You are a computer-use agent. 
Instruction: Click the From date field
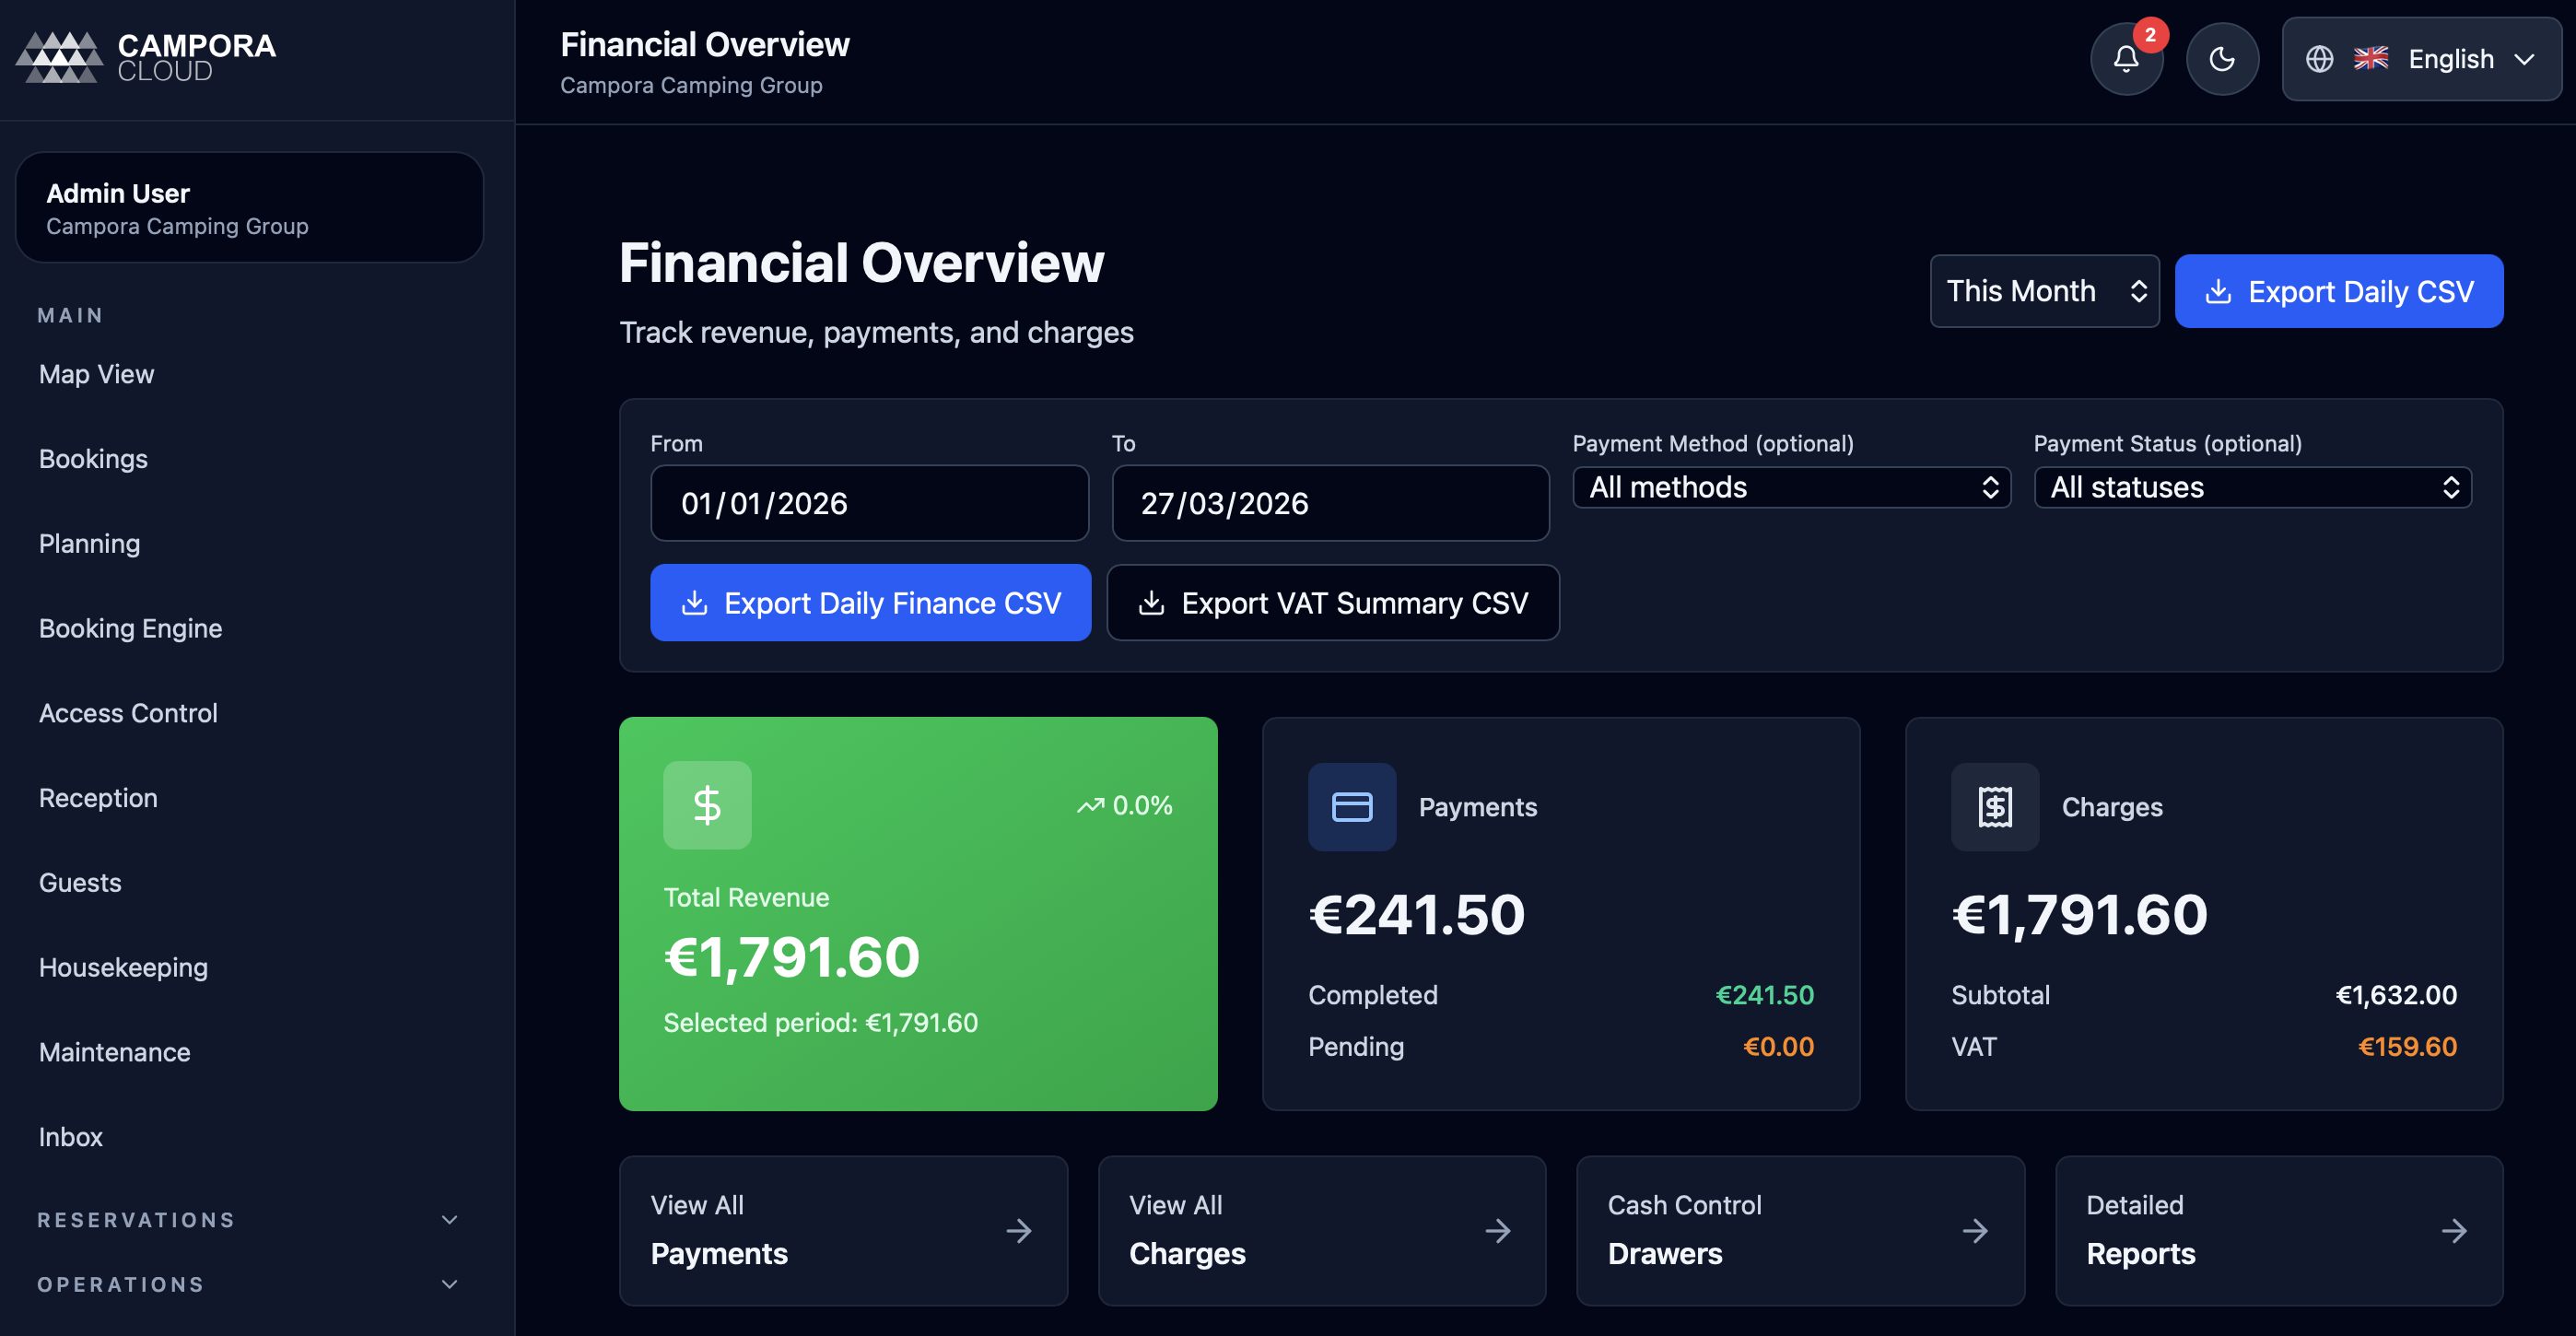click(x=869, y=503)
